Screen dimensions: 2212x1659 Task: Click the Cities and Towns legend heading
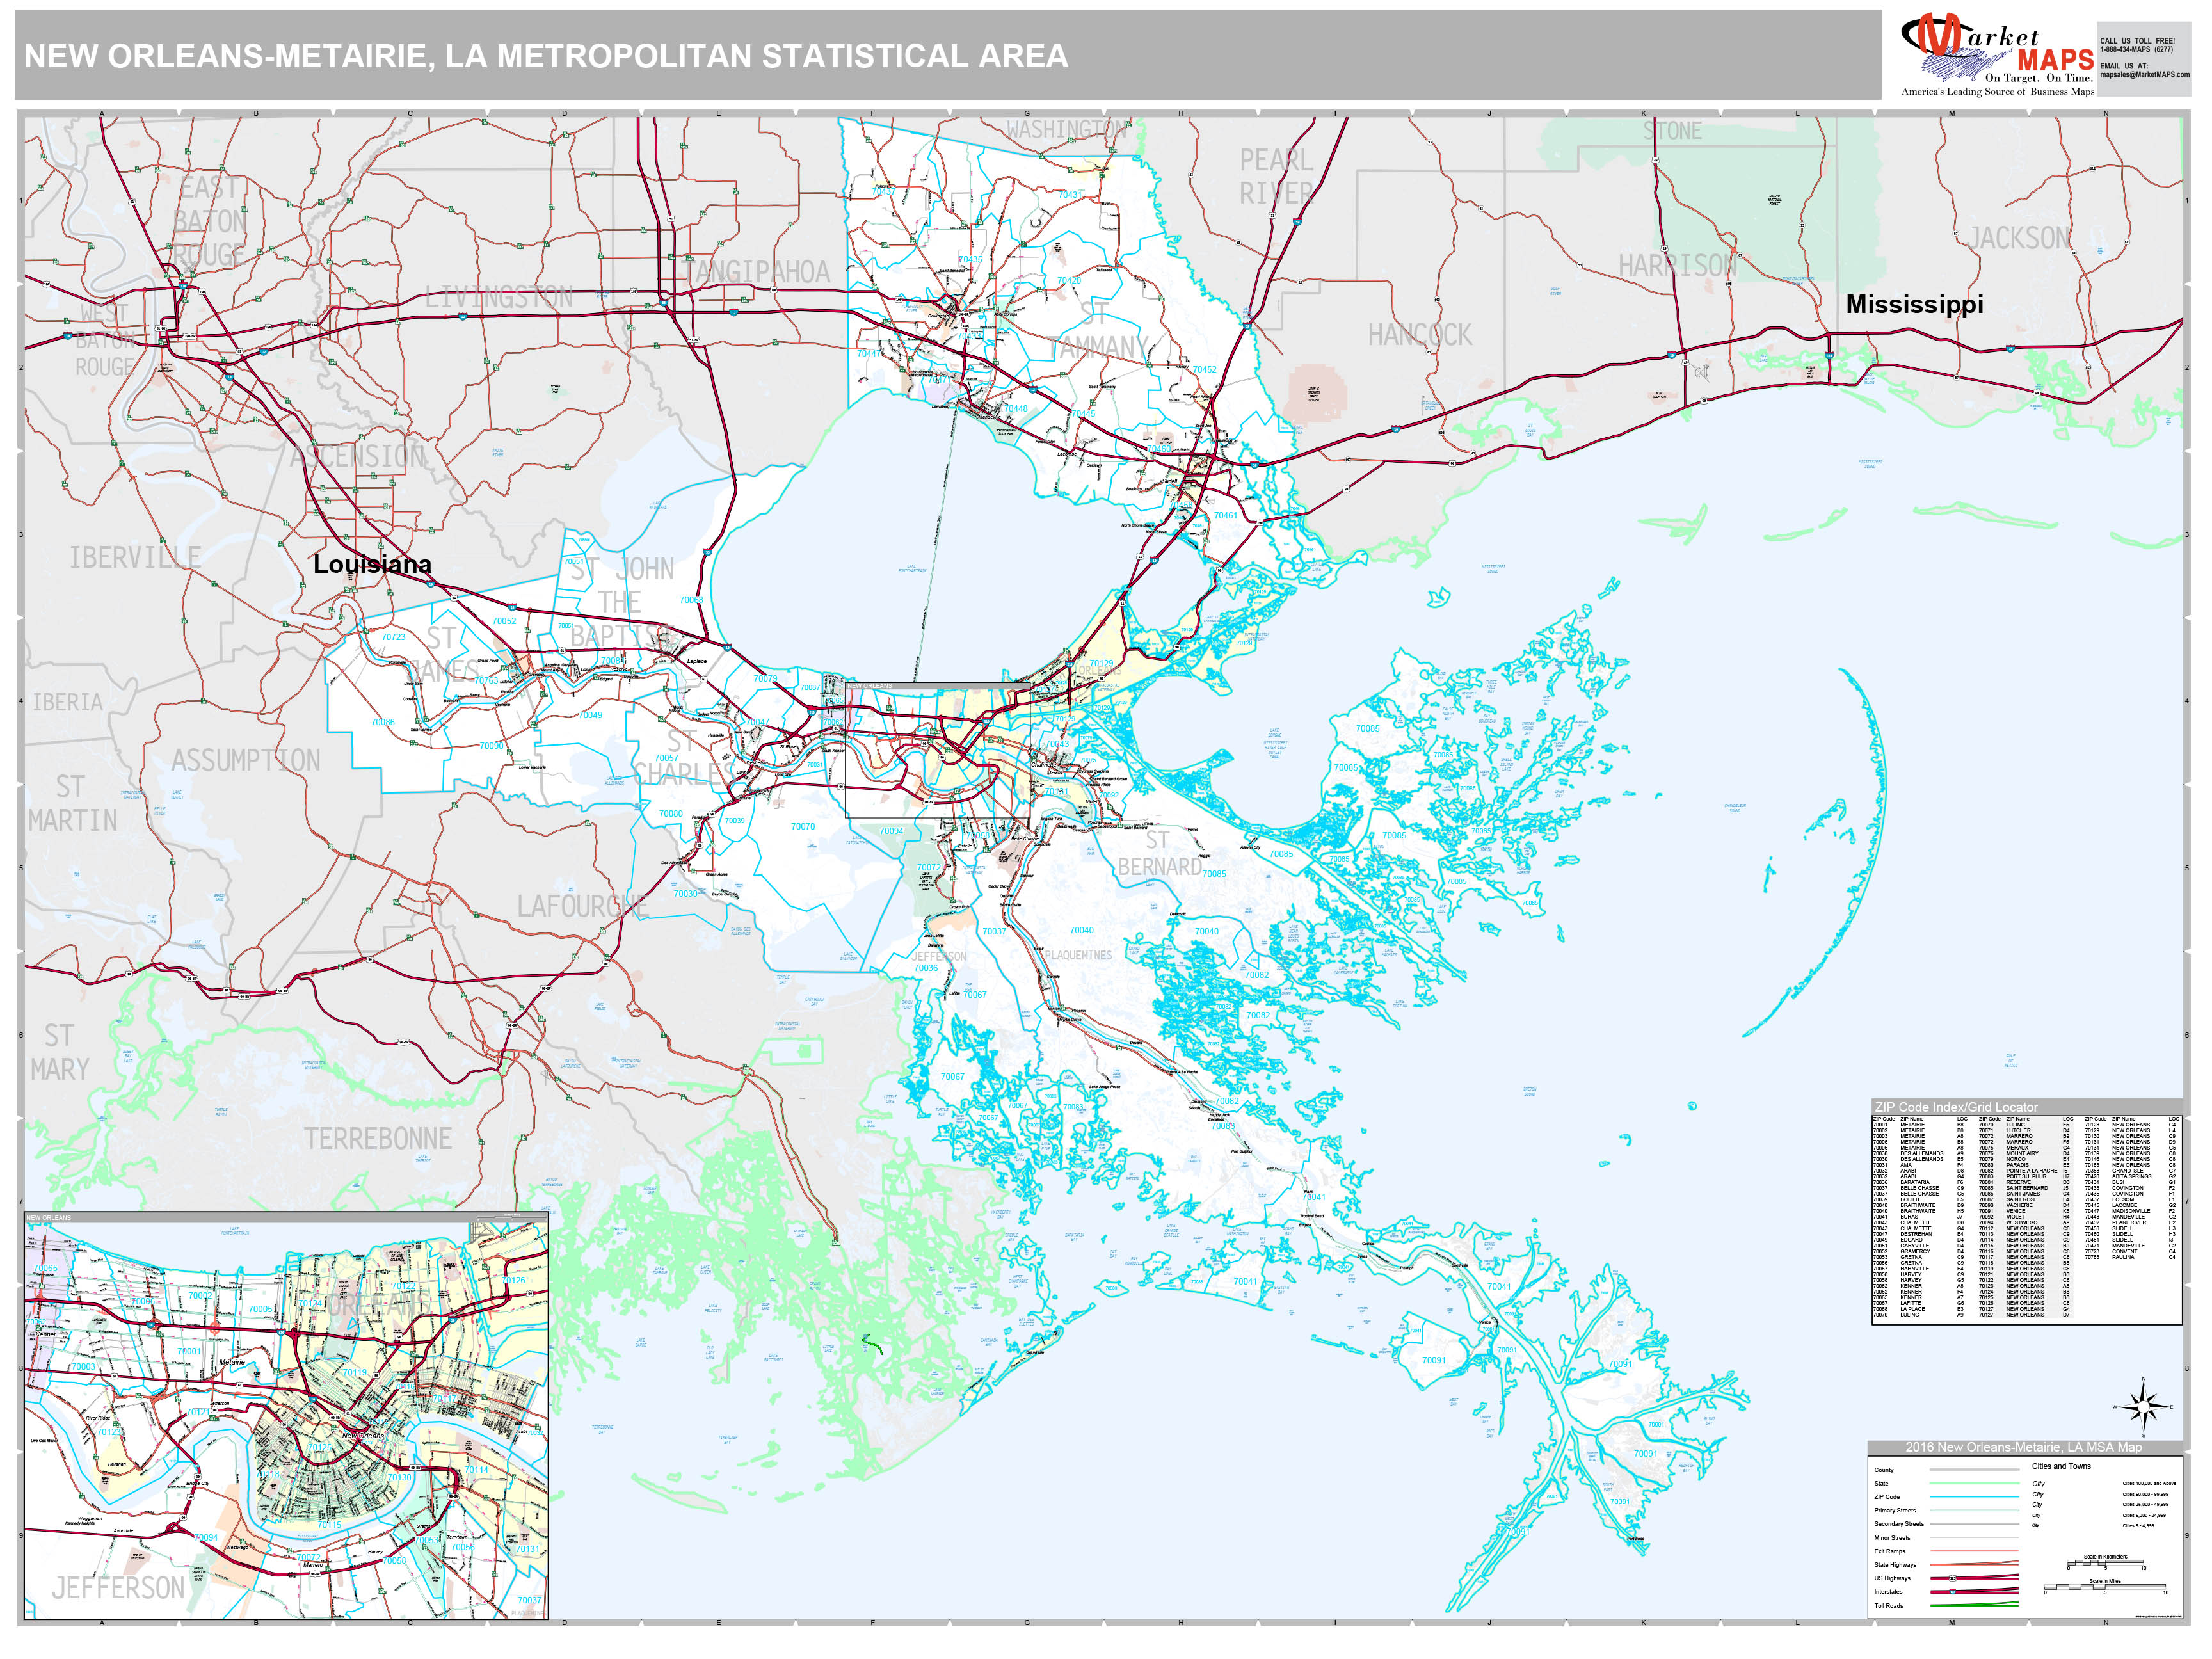tap(2061, 1466)
